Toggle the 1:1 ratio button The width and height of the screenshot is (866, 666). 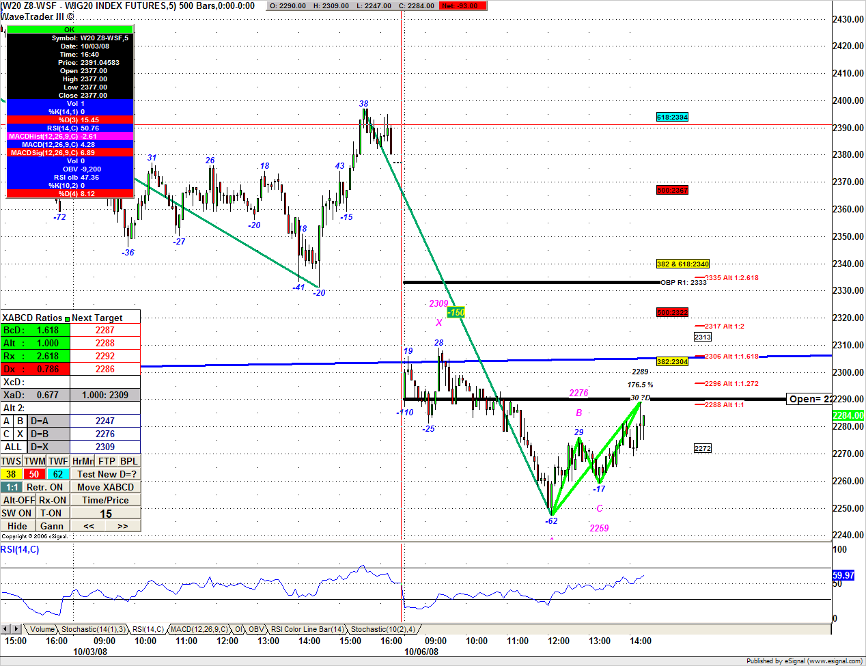[12, 487]
